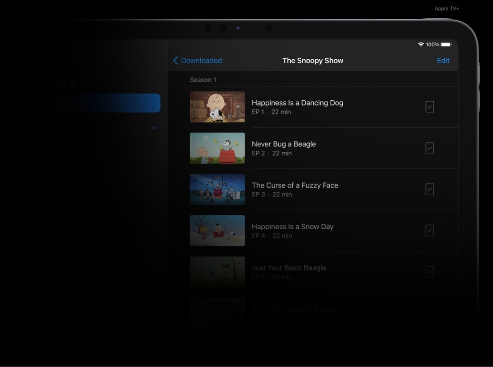Toggle checkbox for The Curse of a Fuzzy Face
This screenshot has width=493, height=367.
[429, 189]
